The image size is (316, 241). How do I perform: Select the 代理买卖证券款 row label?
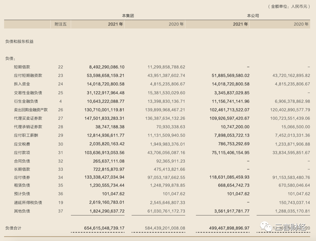pyautogui.click(x=28, y=118)
